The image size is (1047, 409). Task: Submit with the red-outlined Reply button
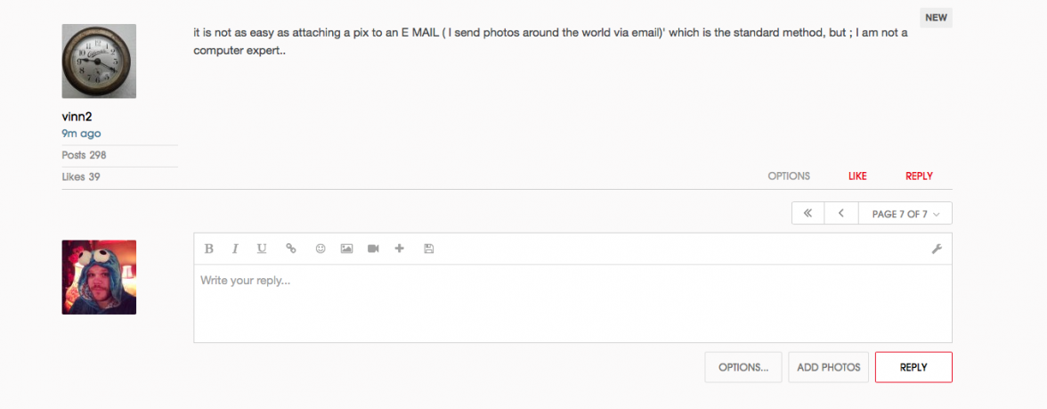pos(913,367)
